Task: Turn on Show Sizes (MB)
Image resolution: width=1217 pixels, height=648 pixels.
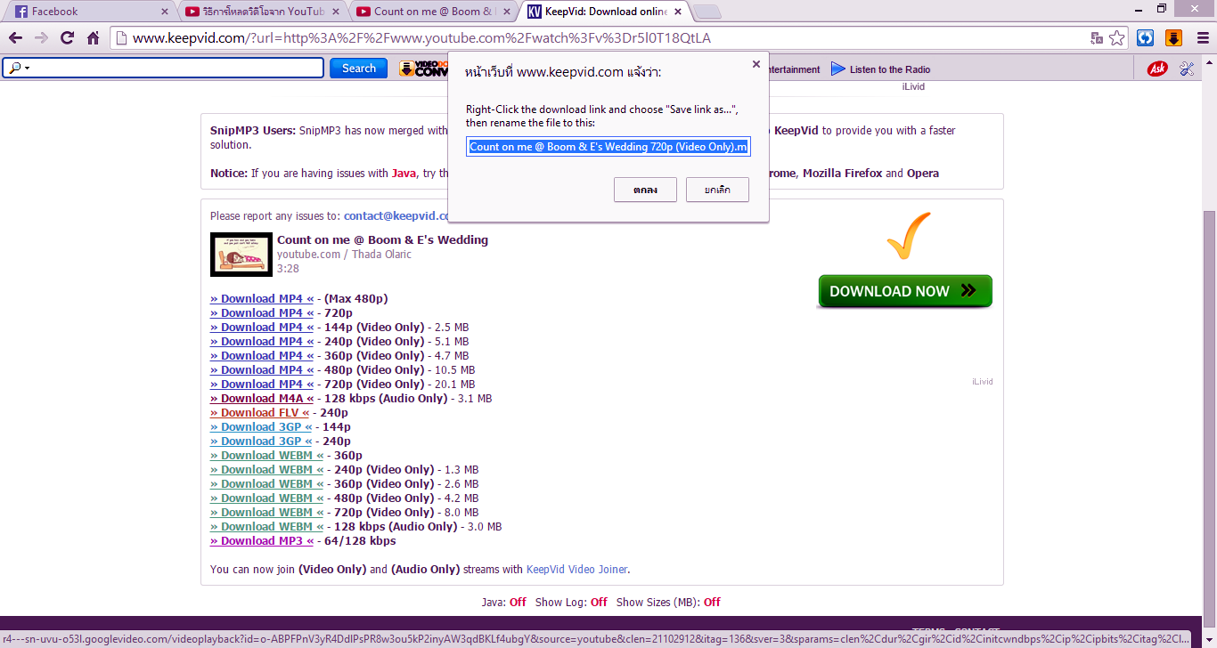Action: pyautogui.click(x=712, y=602)
